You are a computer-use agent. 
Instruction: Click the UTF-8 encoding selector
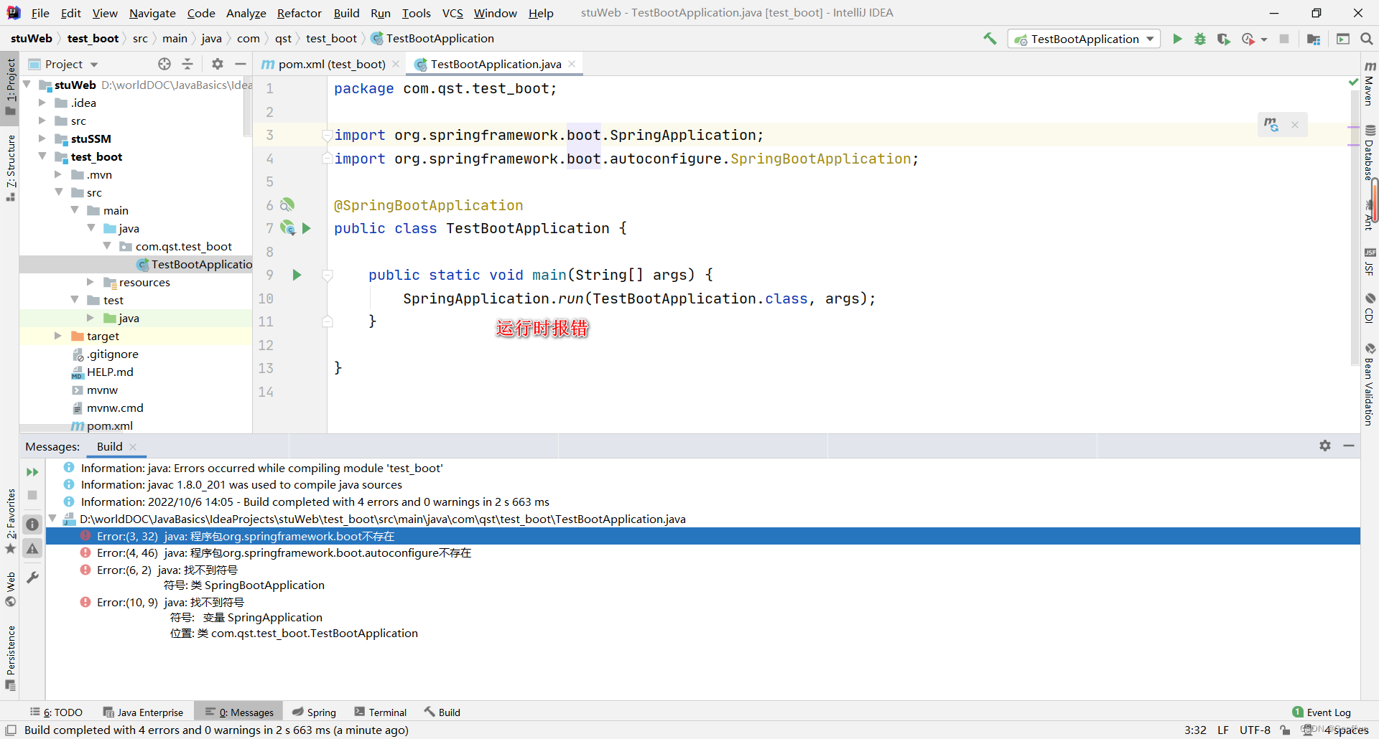pyautogui.click(x=1255, y=730)
